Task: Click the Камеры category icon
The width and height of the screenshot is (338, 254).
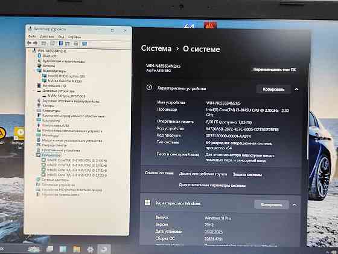Action: [x=39, y=105]
